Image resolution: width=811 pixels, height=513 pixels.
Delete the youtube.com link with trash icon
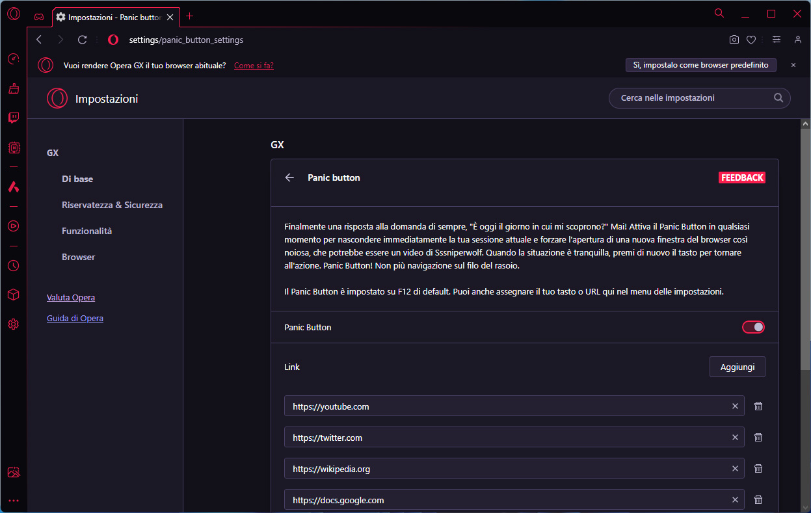pos(758,406)
